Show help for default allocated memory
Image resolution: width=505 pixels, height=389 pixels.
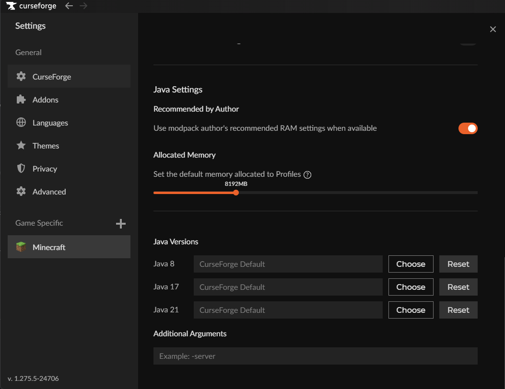point(307,175)
